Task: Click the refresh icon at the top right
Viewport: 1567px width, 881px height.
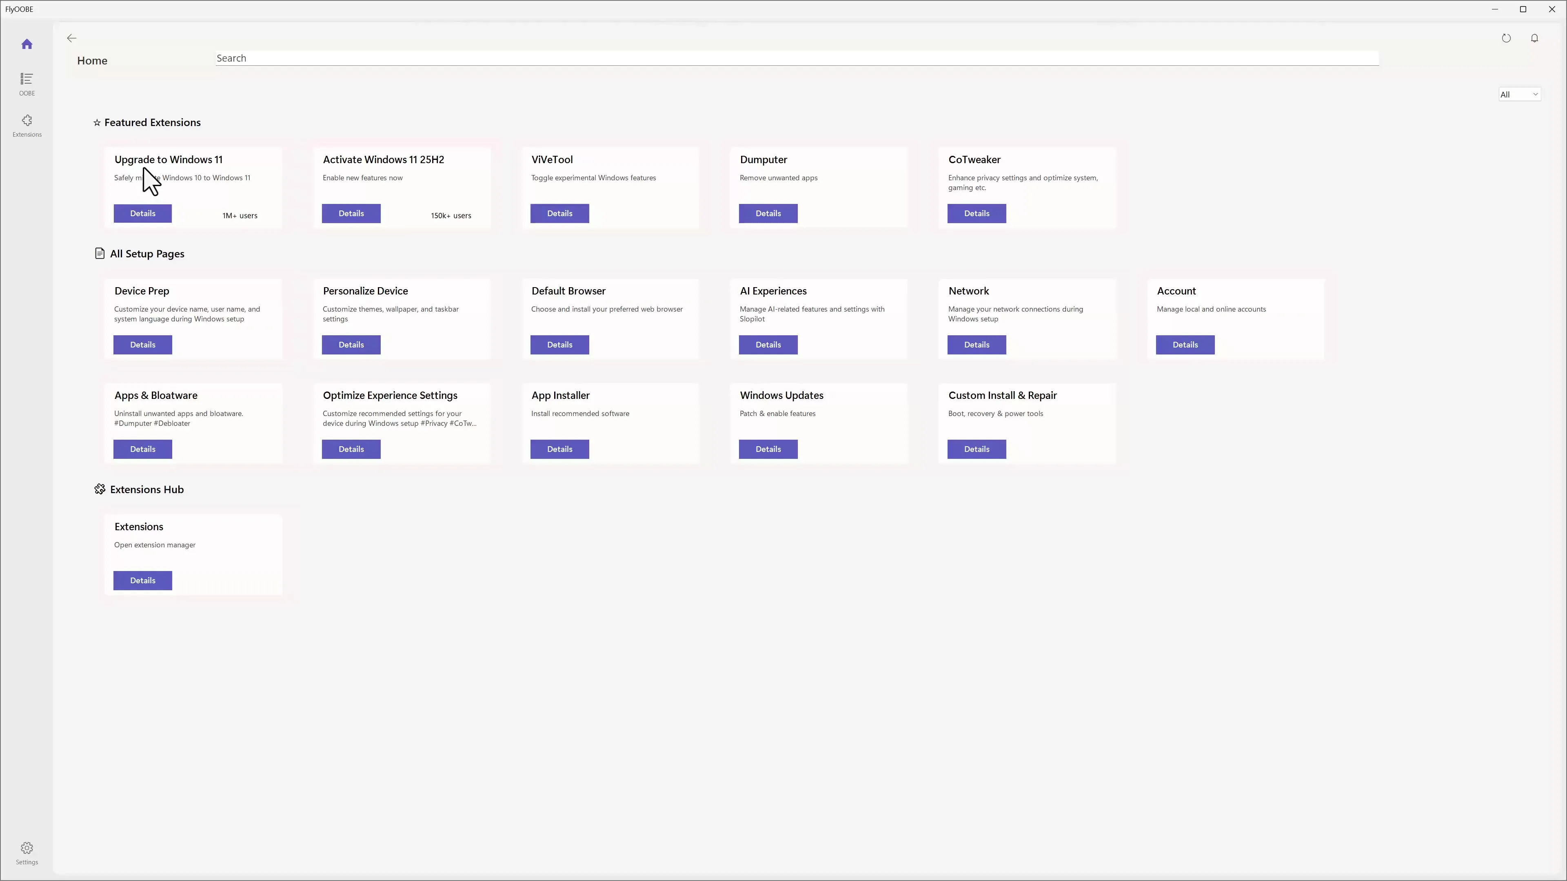Action: coord(1507,38)
